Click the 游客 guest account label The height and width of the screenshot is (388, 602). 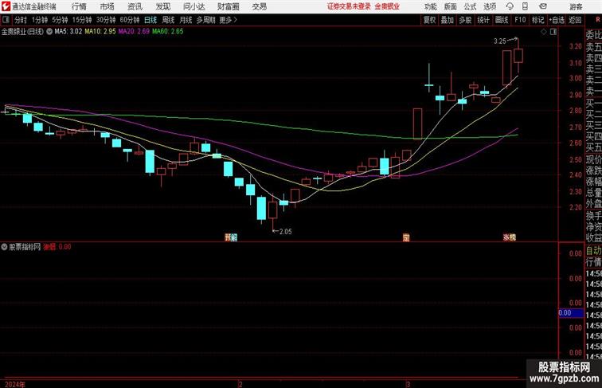pos(576,6)
